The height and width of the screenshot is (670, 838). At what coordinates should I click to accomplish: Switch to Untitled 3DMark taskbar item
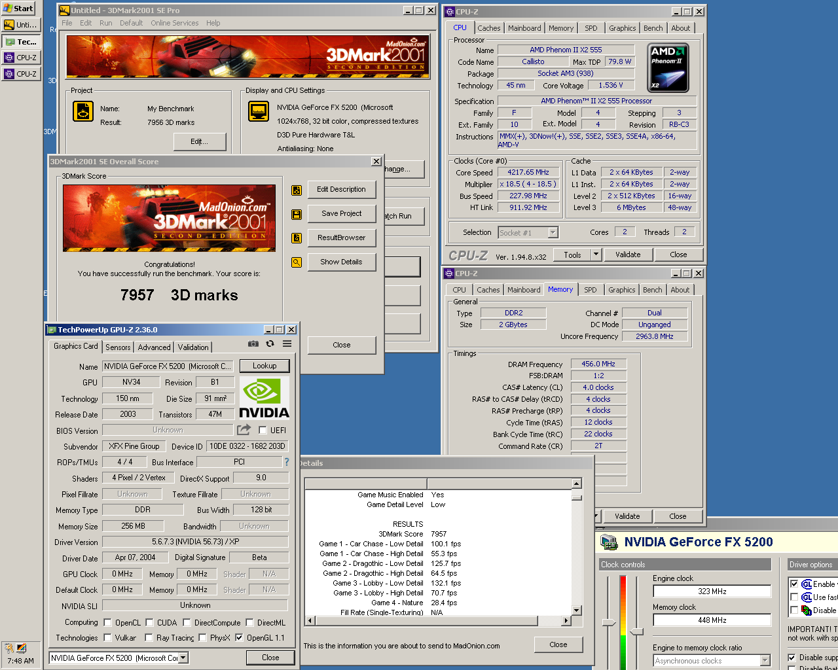click(21, 25)
